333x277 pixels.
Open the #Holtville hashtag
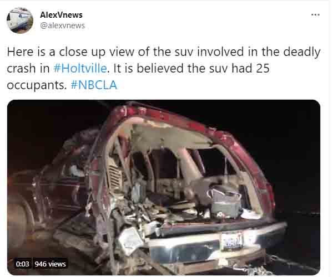tap(80, 68)
